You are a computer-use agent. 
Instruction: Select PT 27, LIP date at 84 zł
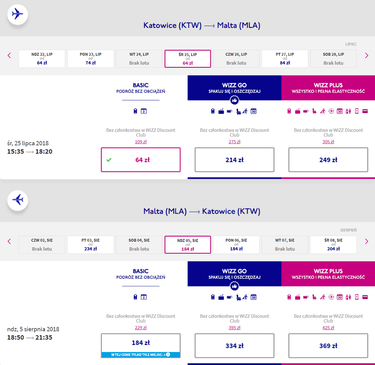click(285, 59)
